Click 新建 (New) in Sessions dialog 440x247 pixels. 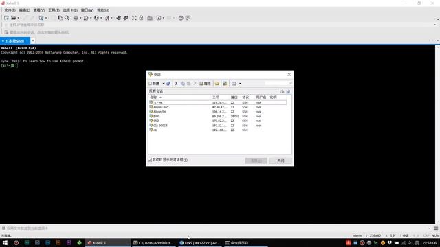(154, 84)
